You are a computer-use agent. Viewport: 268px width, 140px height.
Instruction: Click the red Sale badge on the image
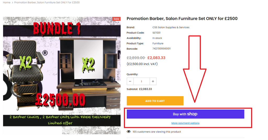point(116,19)
